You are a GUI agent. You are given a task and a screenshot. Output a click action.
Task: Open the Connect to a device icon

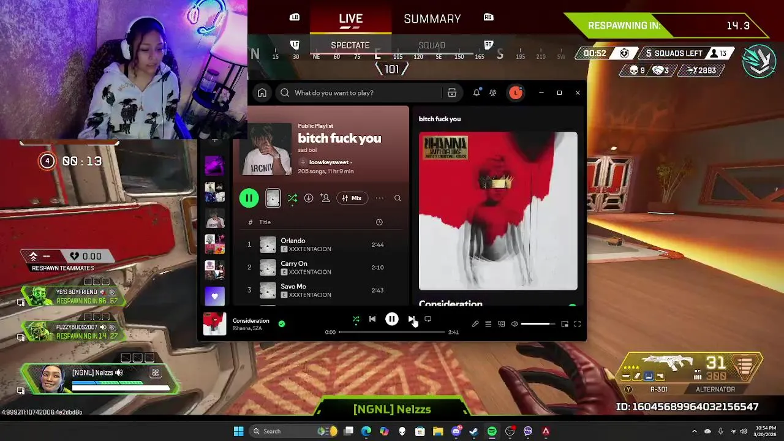coord(501,324)
